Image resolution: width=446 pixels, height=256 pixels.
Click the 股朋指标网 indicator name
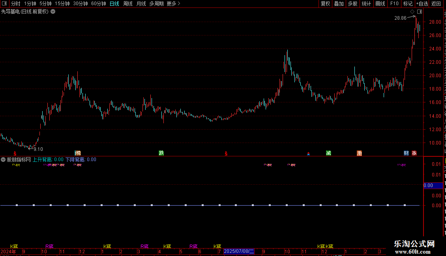point(19,160)
